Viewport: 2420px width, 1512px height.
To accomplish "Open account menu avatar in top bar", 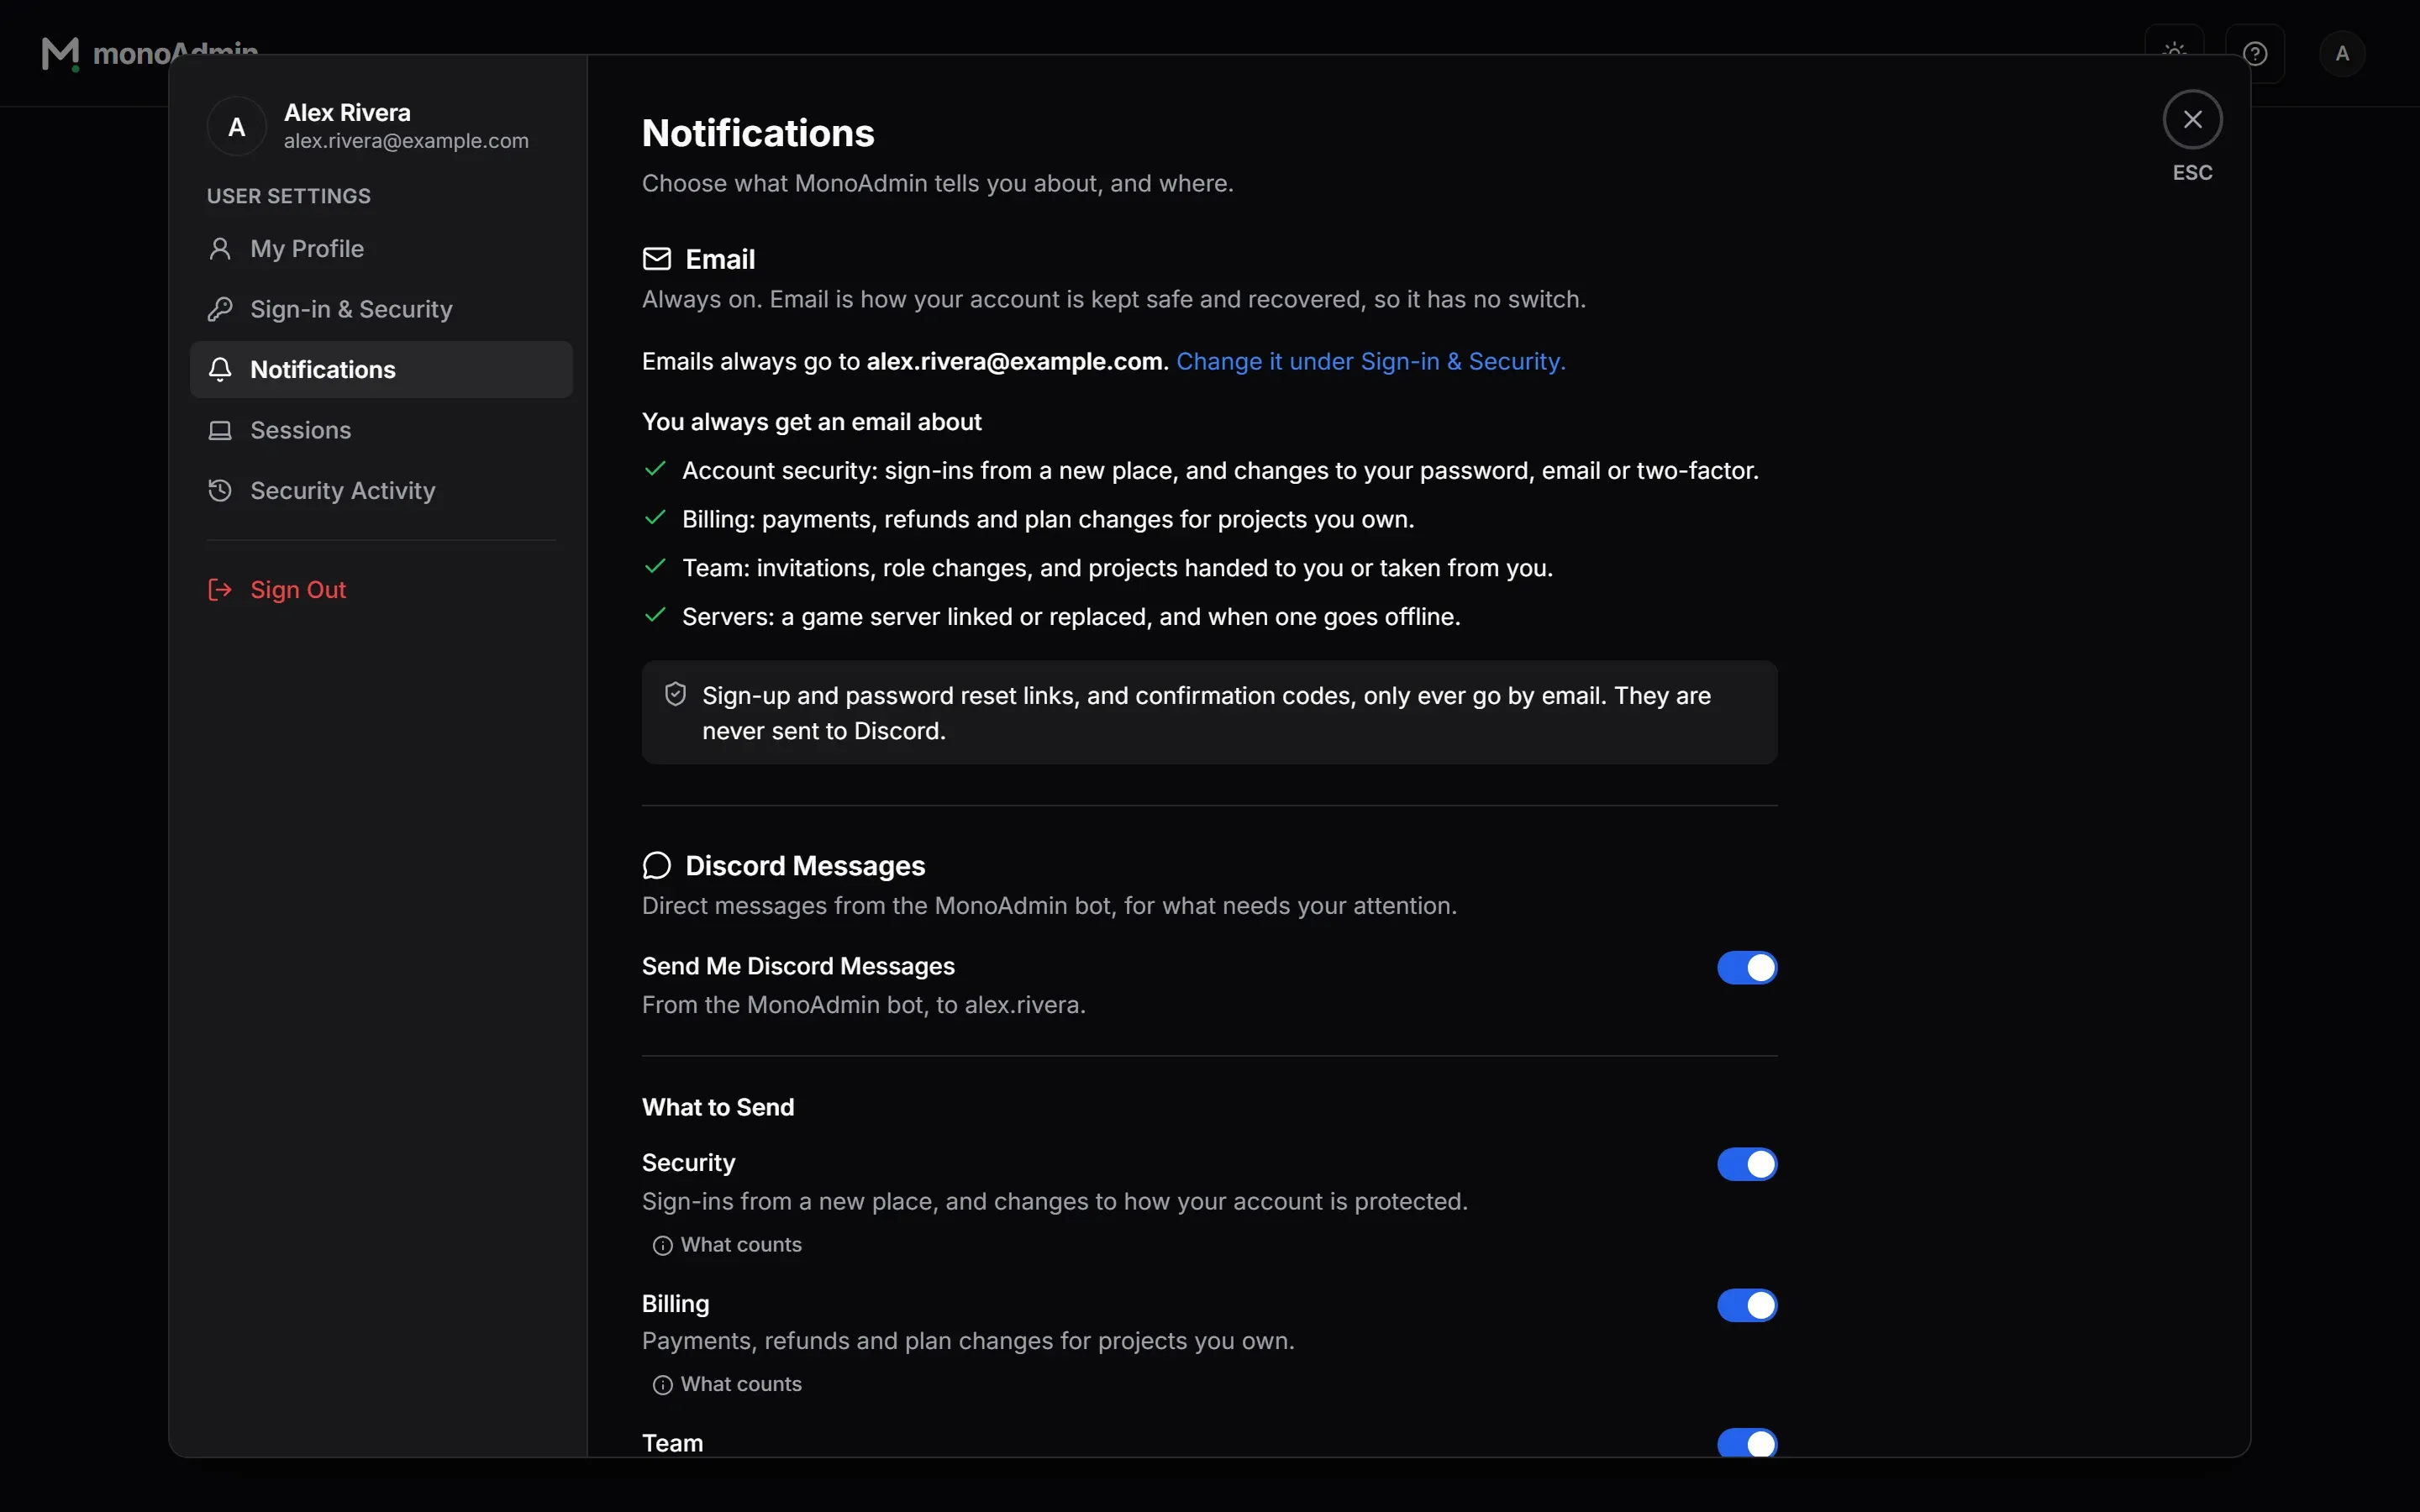I will [2342, 53].
